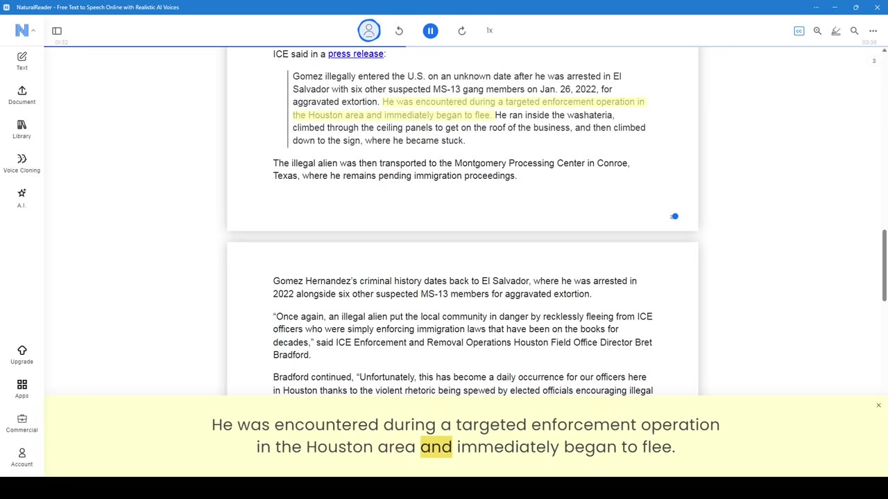The image size is (888, 499).
Task: Close the caption bar
Action: [878, 405]
